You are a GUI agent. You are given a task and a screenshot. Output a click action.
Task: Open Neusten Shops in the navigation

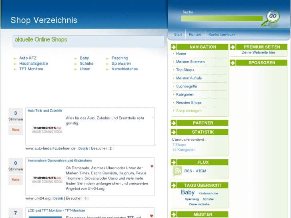tap(189, 102)
